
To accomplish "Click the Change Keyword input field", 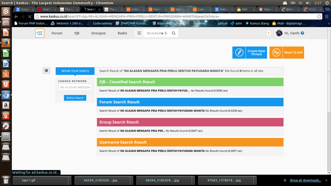I will click(75, 87).
